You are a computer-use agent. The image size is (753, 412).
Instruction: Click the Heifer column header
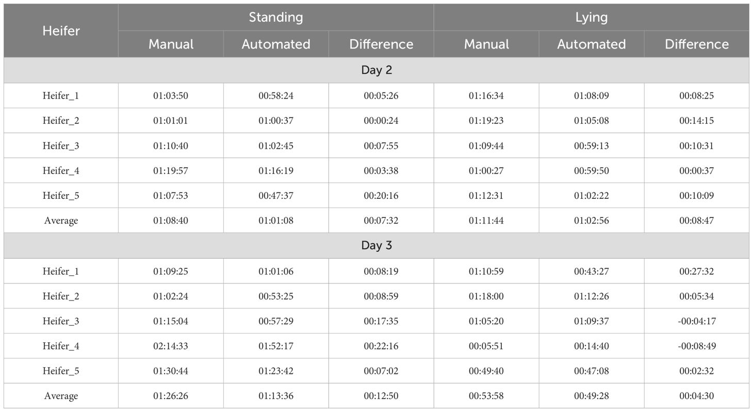(x=61, y=30)
